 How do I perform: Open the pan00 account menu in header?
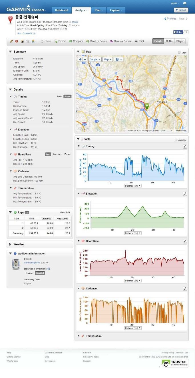coord(175,3)
